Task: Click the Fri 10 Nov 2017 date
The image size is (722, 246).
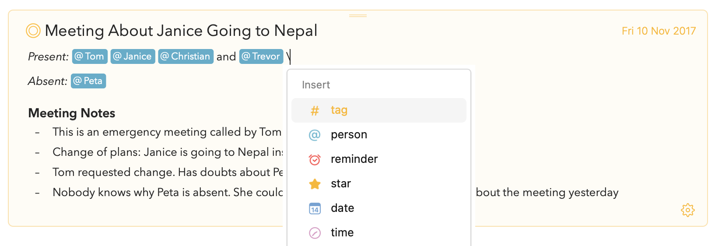Action: [659, 31]
